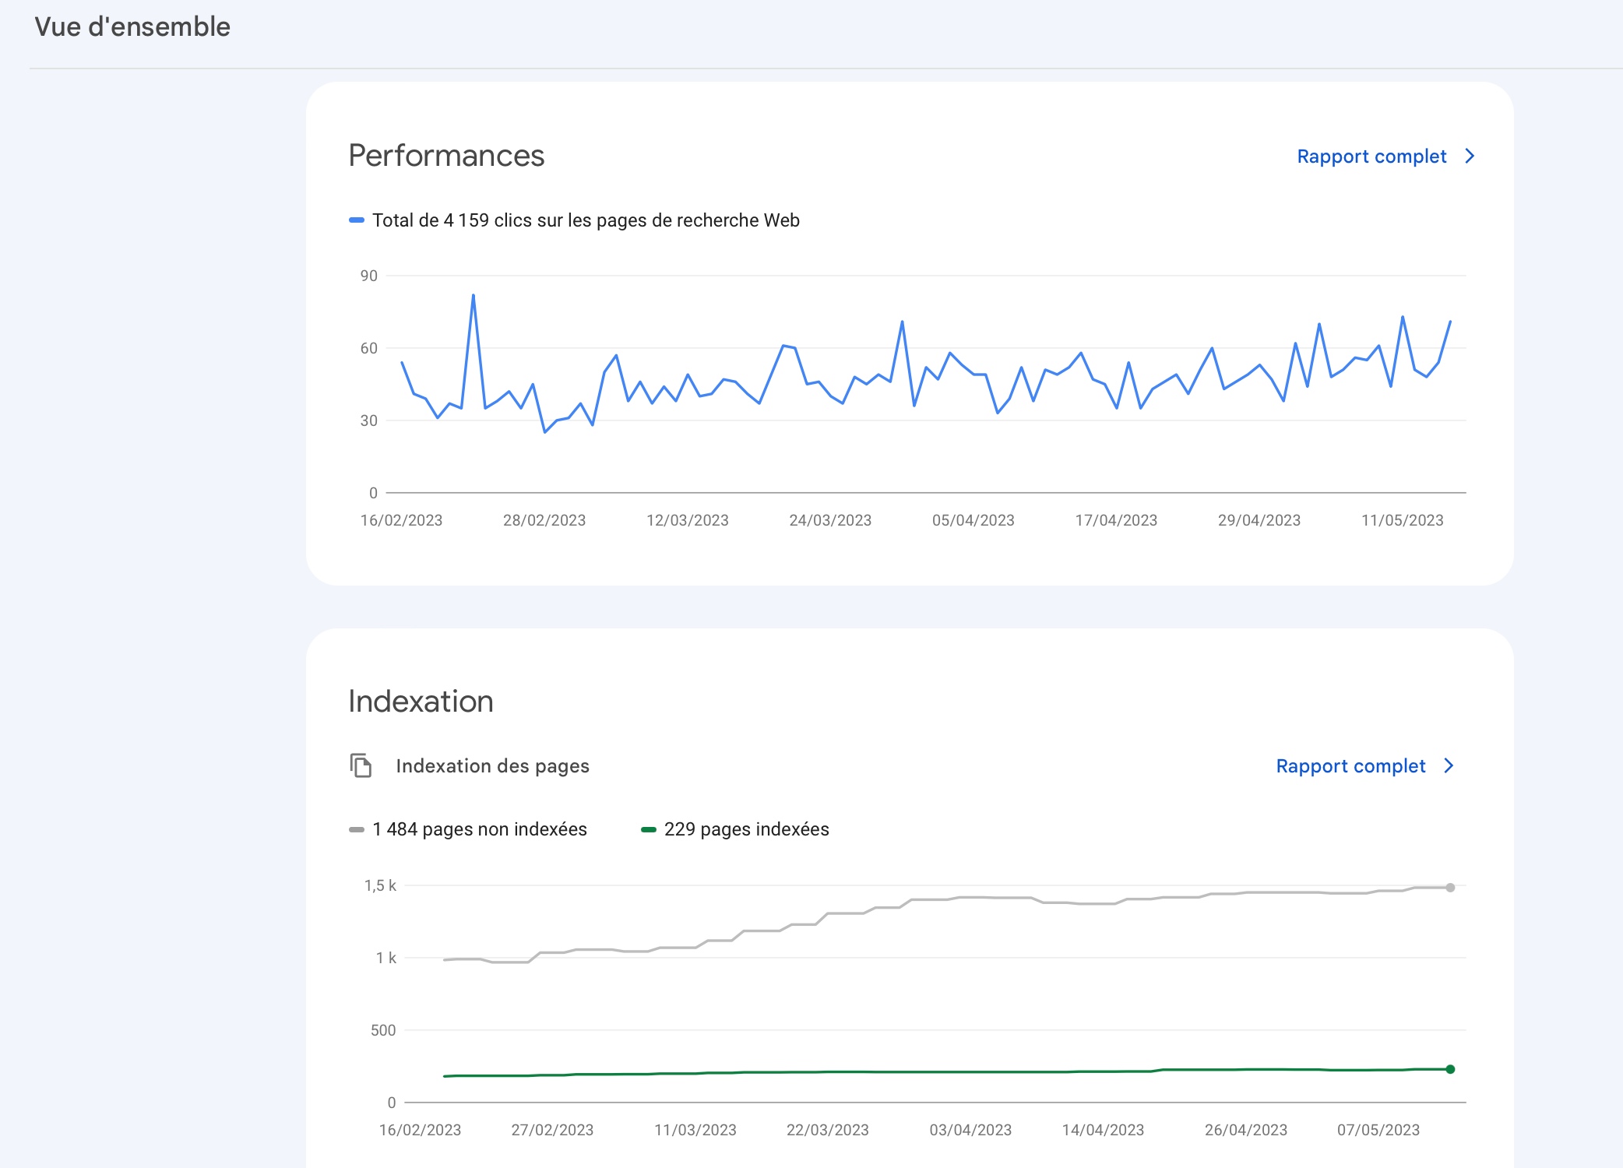Click the Indexation card heading
This screenshot has height=1168, width=1623.
click(x=421, y=702)
